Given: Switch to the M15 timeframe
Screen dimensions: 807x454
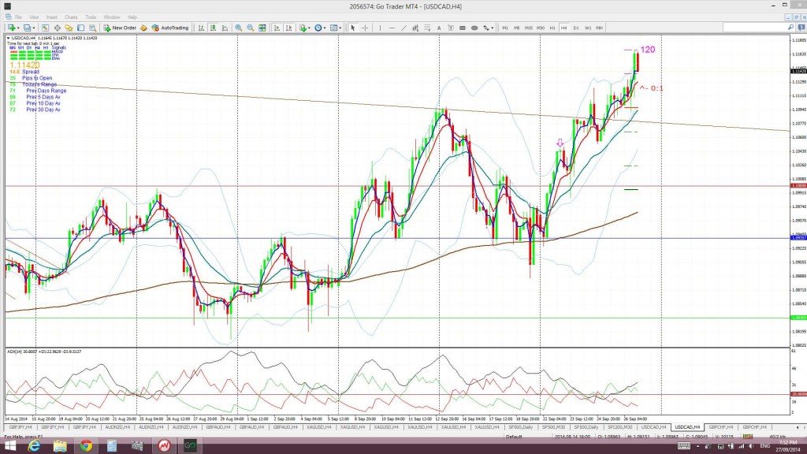Looking at the screenshot, I should (x=529, y=28).
